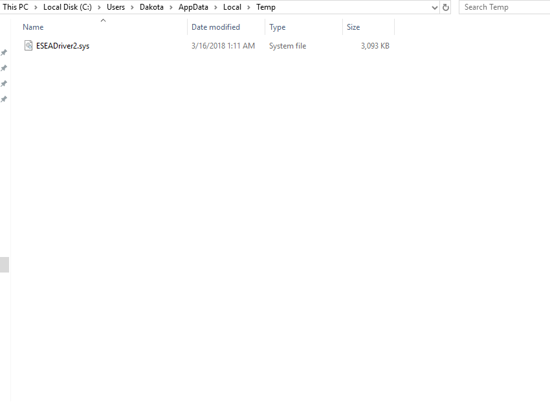This screenshot has height=402, width=550.
Task: Open the address bar history dropdown
Action: pyautogui.click(x=434, y=7)
